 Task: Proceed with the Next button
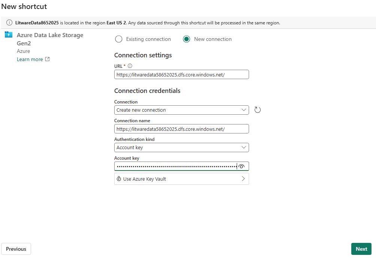(x=361, y=249)
